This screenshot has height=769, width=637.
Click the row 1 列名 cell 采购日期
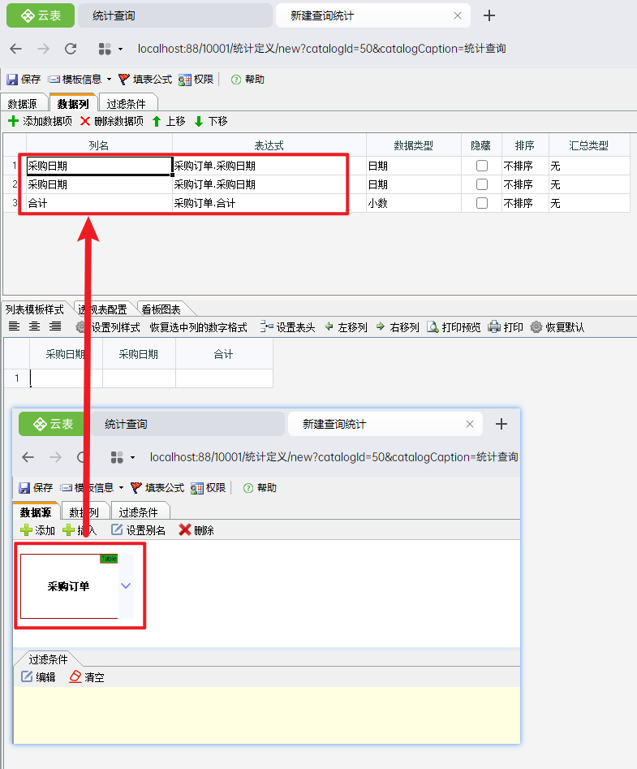tap(99, 166)
